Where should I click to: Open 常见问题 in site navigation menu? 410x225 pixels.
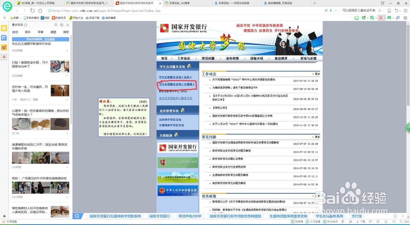(x=208, y=58)
